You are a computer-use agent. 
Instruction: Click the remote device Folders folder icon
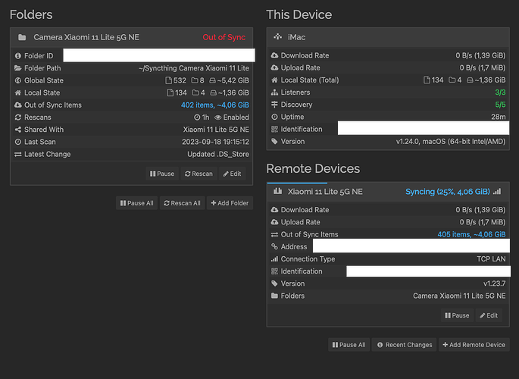click(x=274, y=296)
